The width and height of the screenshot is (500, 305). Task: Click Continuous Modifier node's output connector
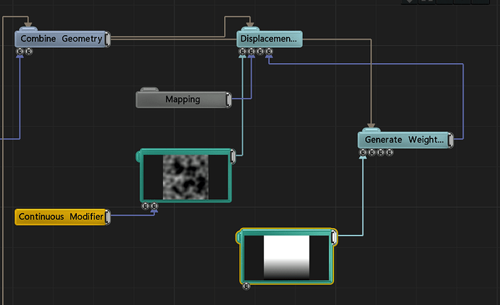pyautogui.click(x=108, y=217)
